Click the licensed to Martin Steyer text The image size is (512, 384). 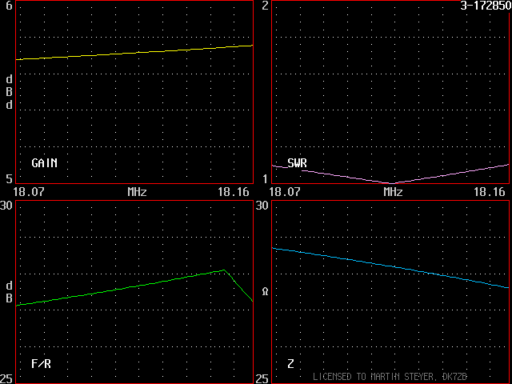pyautogui.click(x=390, y=377)
